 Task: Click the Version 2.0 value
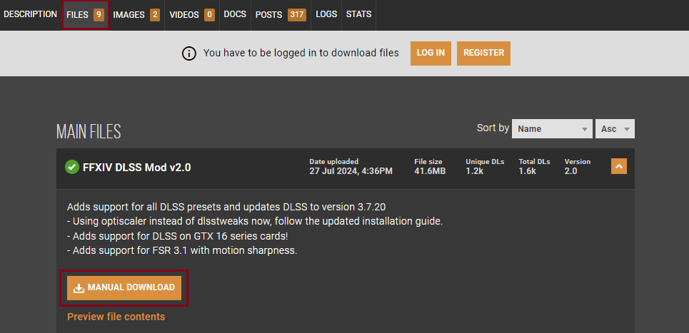pyautogui.click(x=570, y=171)
